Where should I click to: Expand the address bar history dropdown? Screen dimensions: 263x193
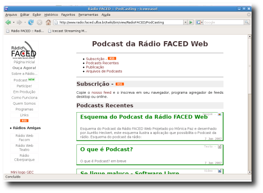(186, 22)
